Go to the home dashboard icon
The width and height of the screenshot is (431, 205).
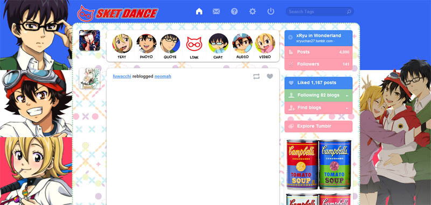199,11
